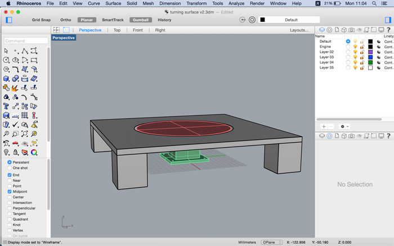394x246 pixels.
Task: Open the Surface menu
Action: pyautogui.click(x=113, y=3)
